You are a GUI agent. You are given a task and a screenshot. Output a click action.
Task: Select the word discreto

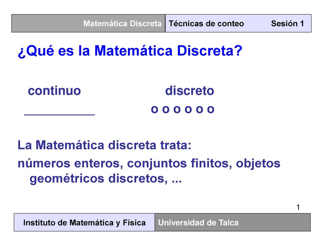189,91
